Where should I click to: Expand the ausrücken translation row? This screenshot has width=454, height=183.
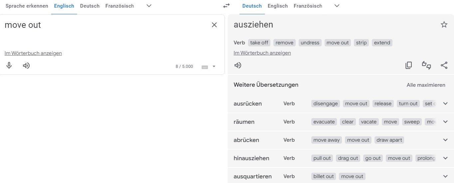tap(446, 104)
